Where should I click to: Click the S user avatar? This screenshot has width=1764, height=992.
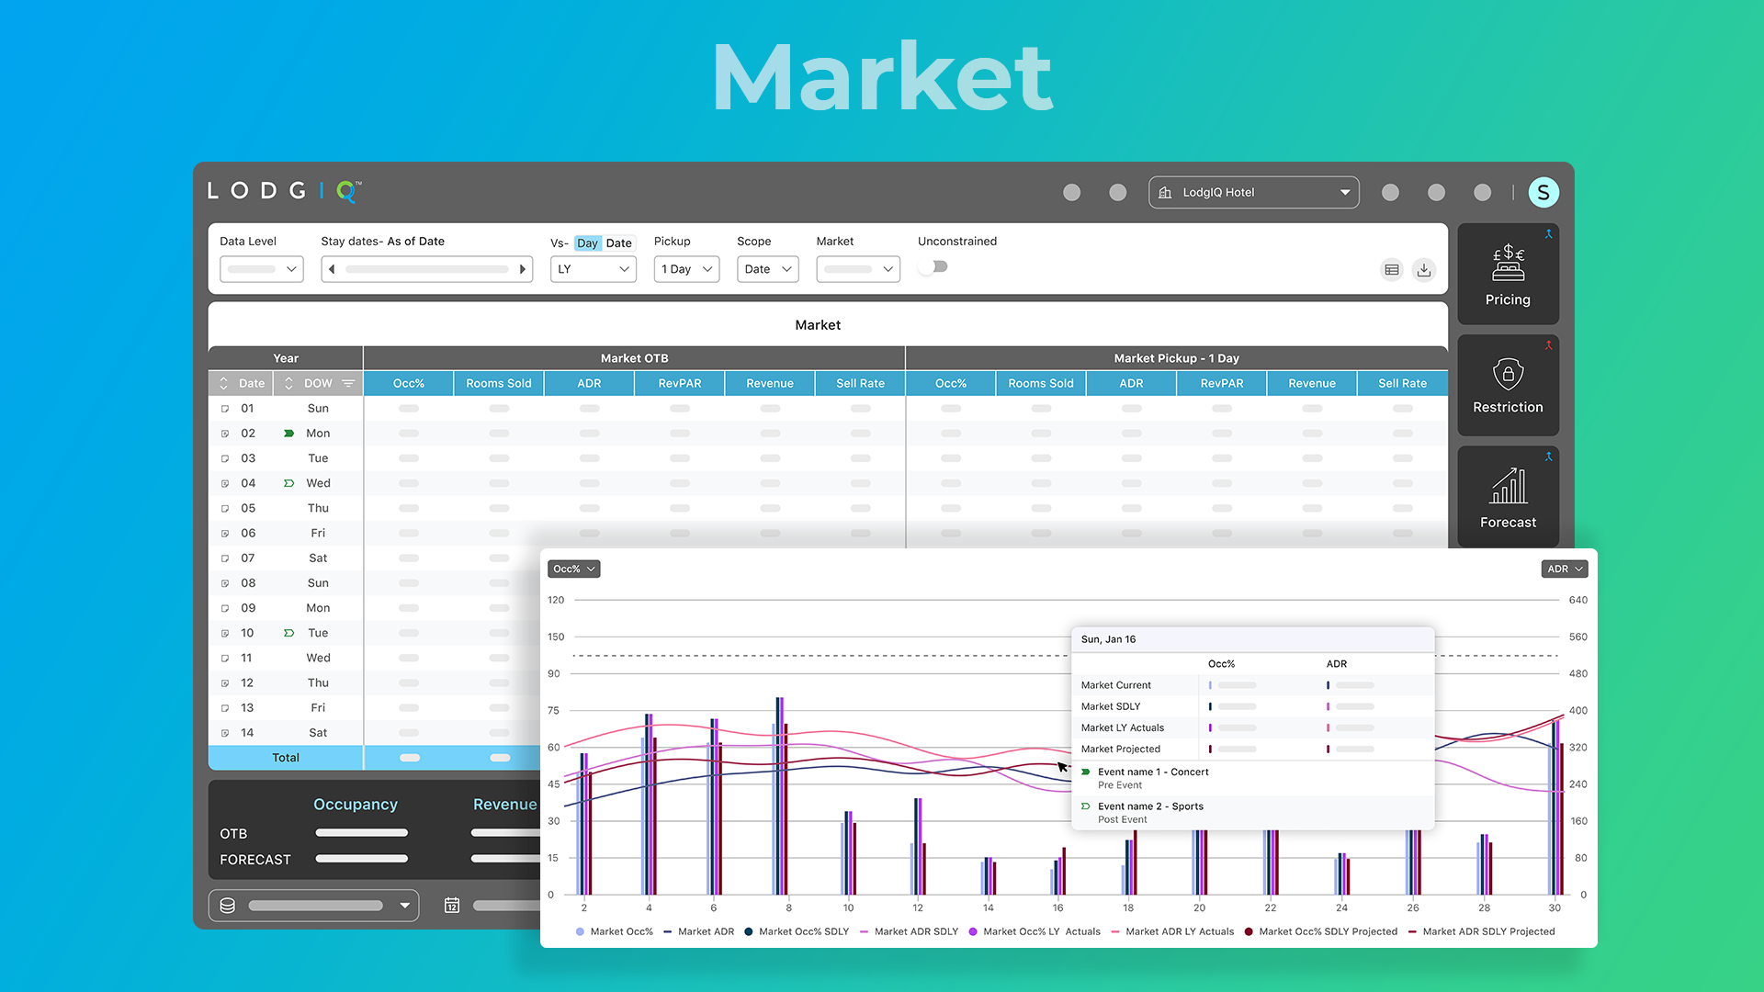tap(1543, 192)
